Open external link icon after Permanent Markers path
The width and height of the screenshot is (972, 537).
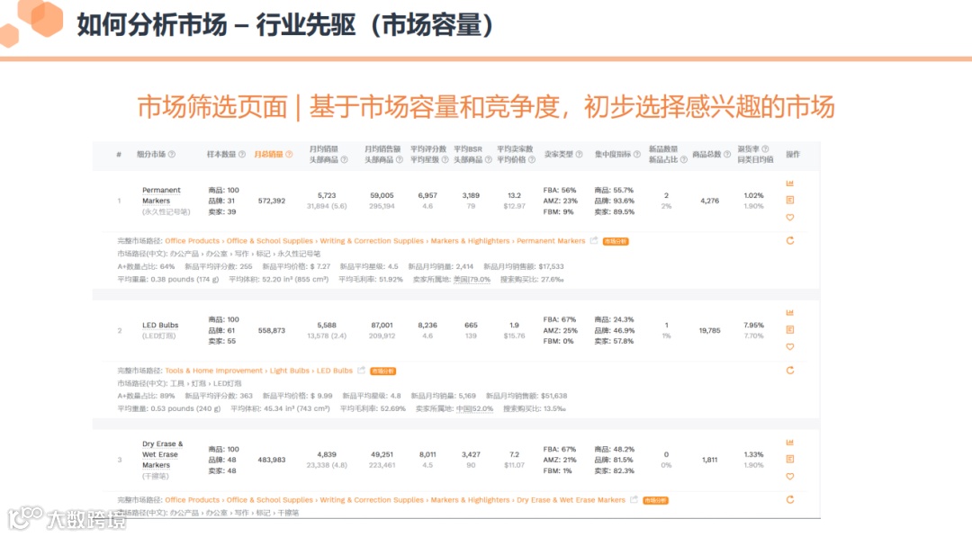pos(594,240)
